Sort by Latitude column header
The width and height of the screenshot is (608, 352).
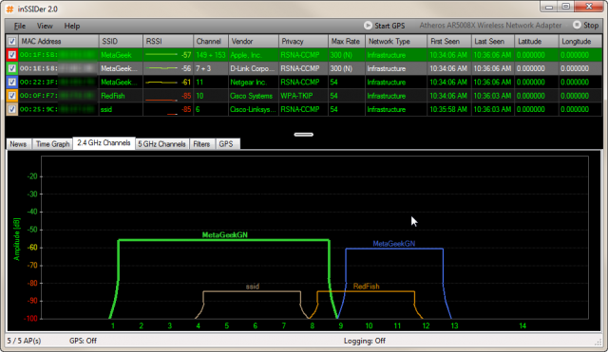click(x=537, y=42)
